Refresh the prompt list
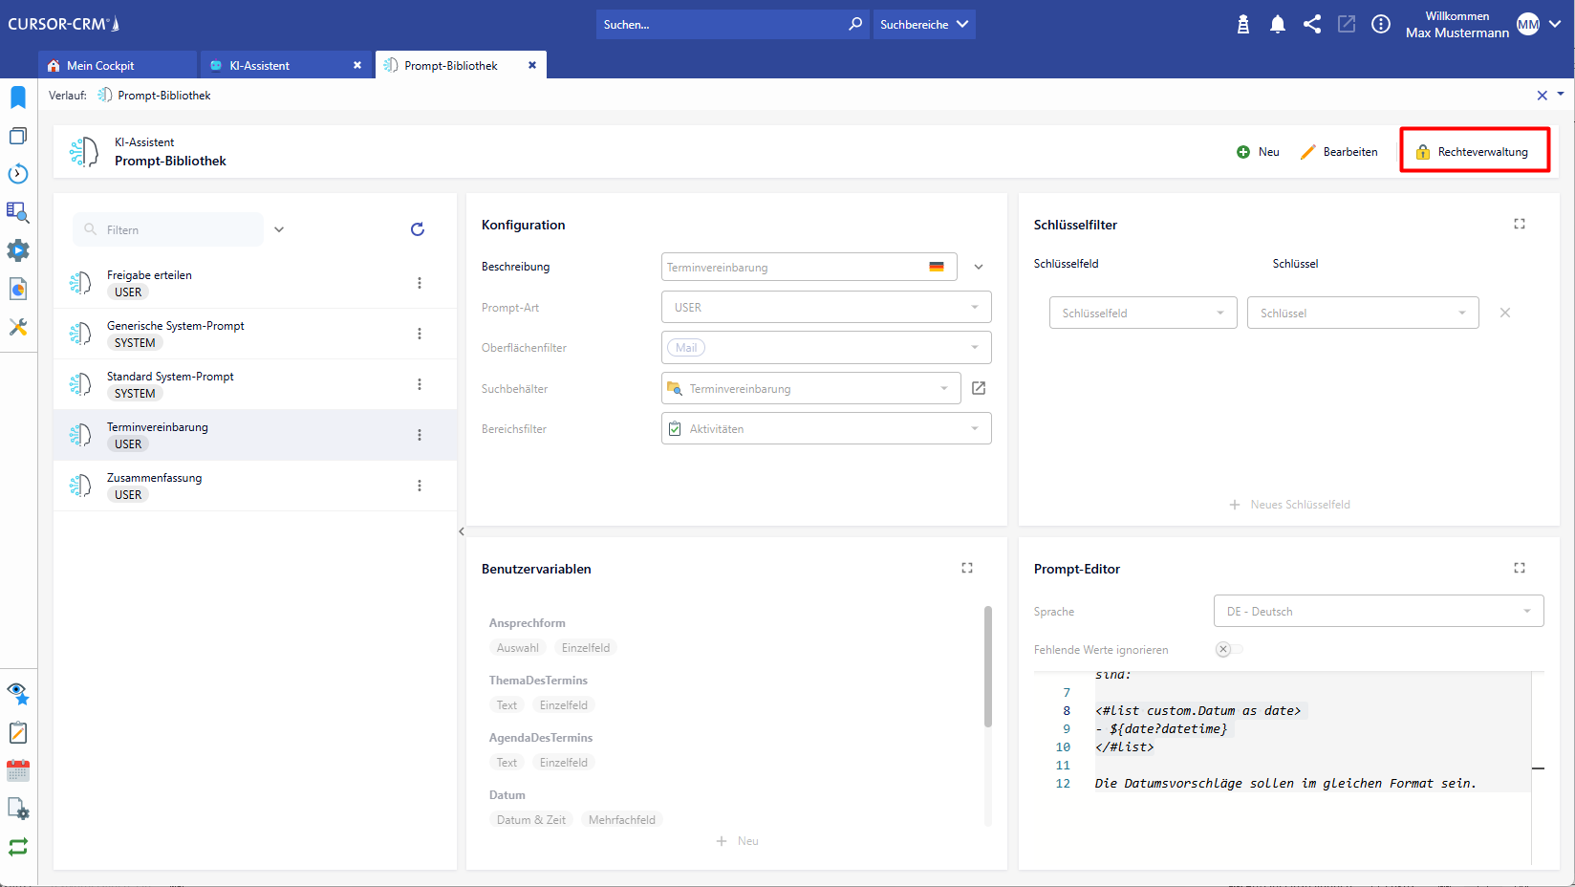 [418, 229]
